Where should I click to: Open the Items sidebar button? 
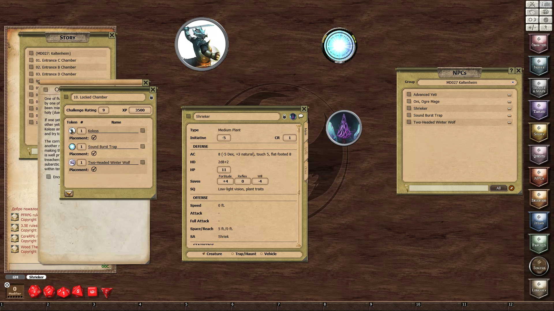pyautogui.click(x=539, y=222)
